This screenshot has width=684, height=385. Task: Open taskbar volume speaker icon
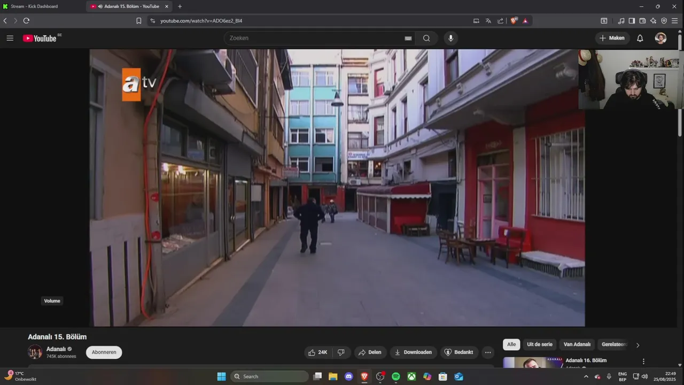[x=644, y=376]
